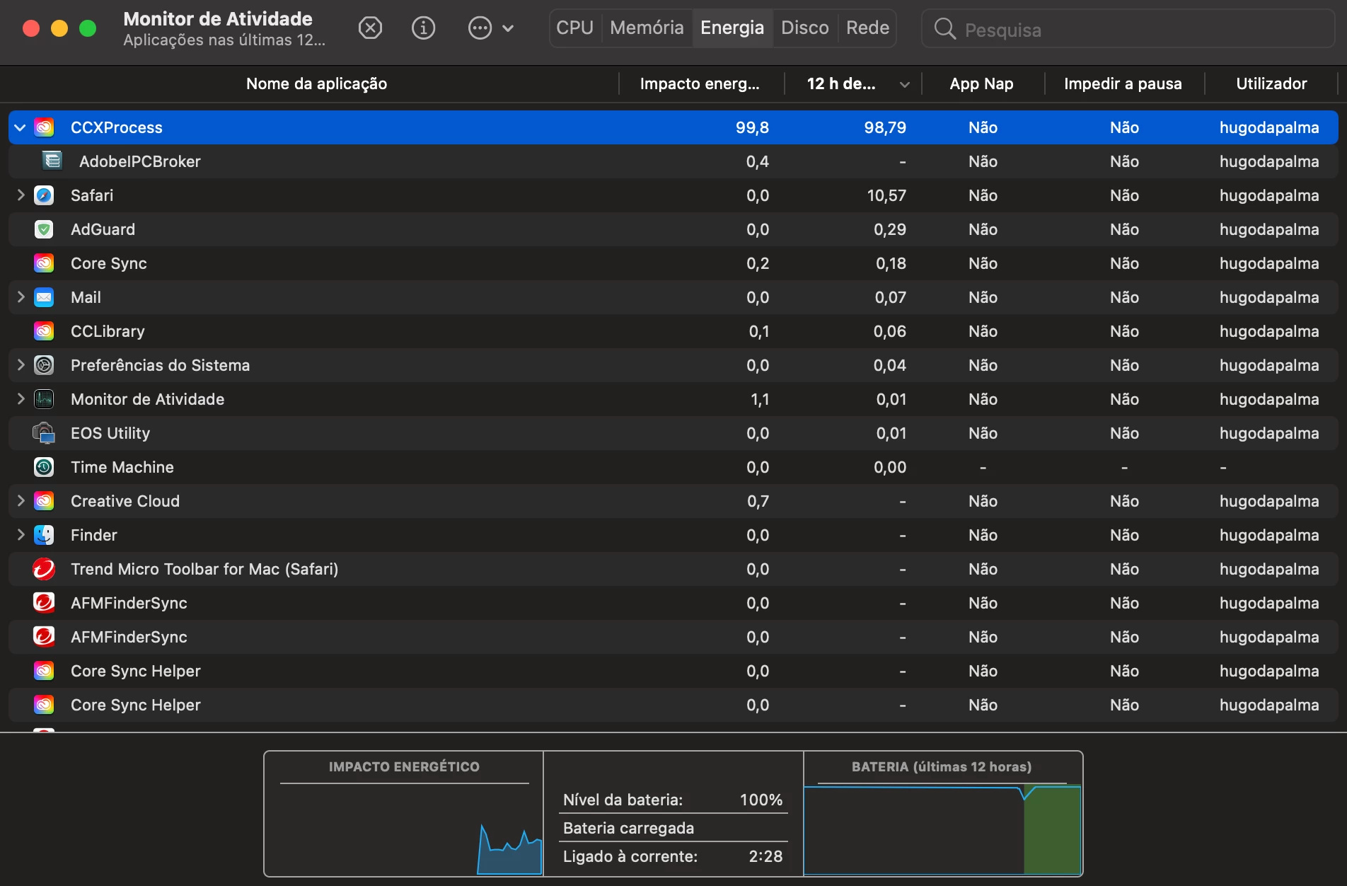Expand the Creative Cloud process group
Viewport: 1347px width, 886px height.
click(21, 501)
